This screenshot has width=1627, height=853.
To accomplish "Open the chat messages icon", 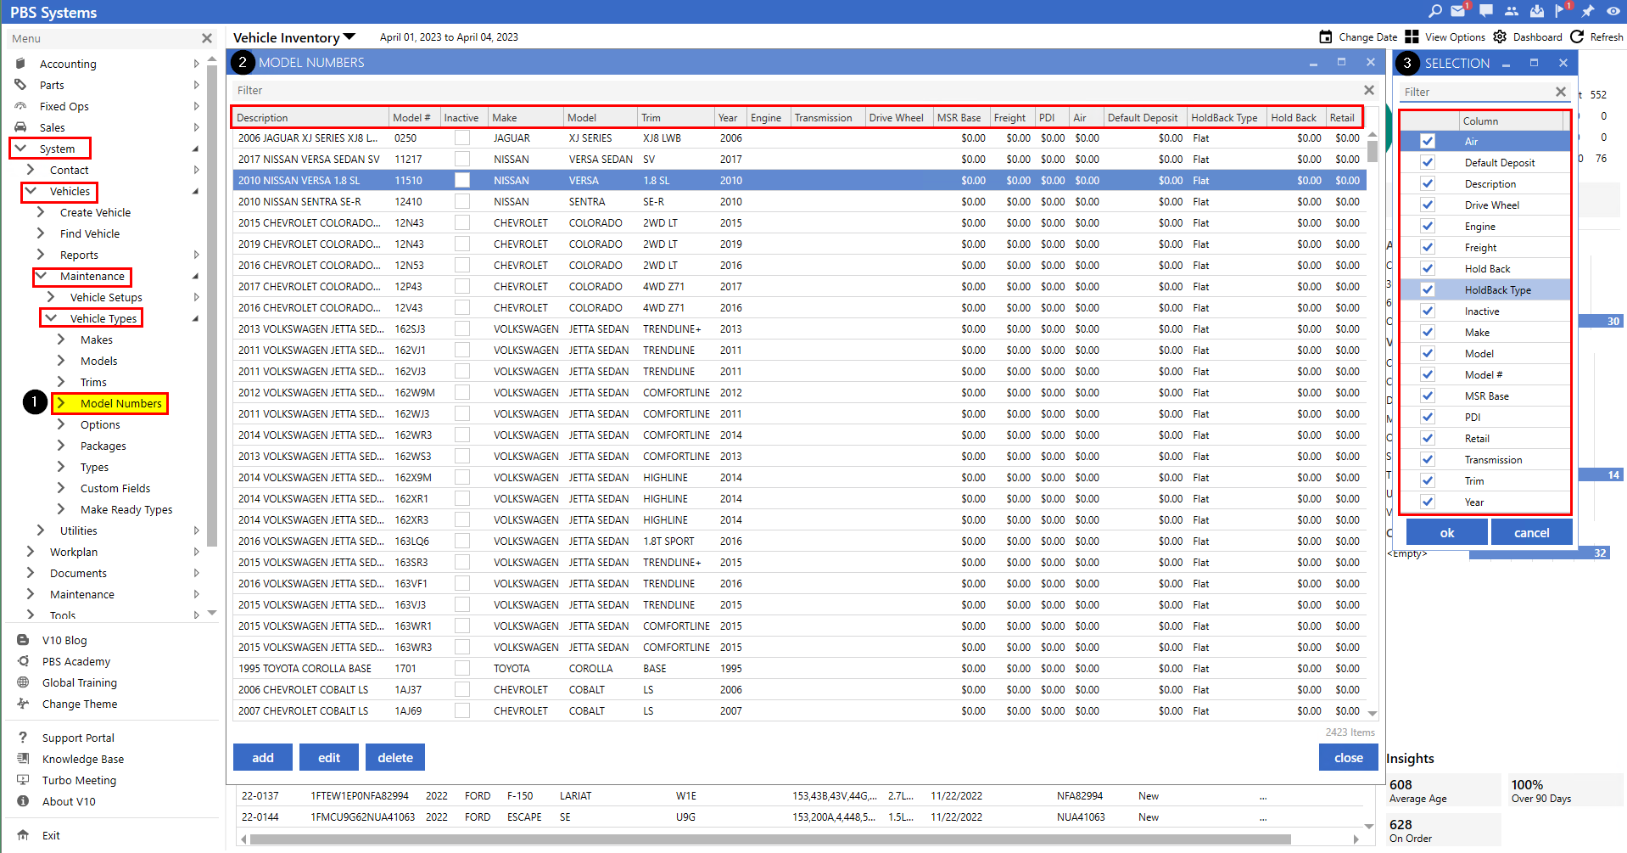I will [1486, 11].
